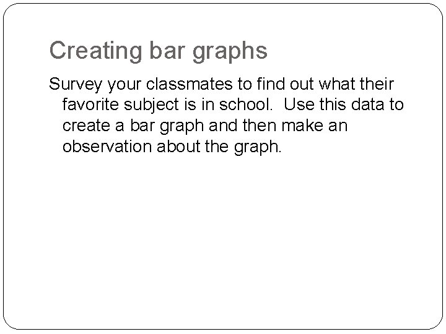Click the word "Survey" in the body text
Screen dimensions: 446x334
76,85
